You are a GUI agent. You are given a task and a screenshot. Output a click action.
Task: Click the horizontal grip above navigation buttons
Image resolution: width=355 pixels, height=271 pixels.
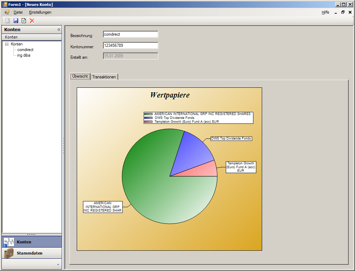[x=32, y=235]
